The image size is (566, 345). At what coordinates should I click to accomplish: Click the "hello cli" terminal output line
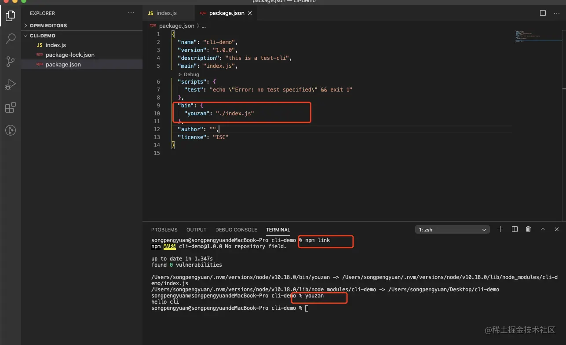165,302
